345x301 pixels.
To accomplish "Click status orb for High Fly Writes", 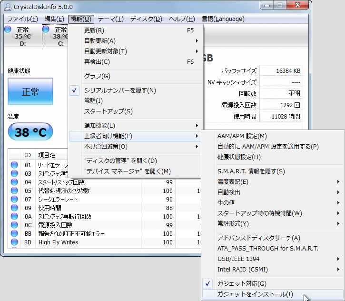I will 14,242.
